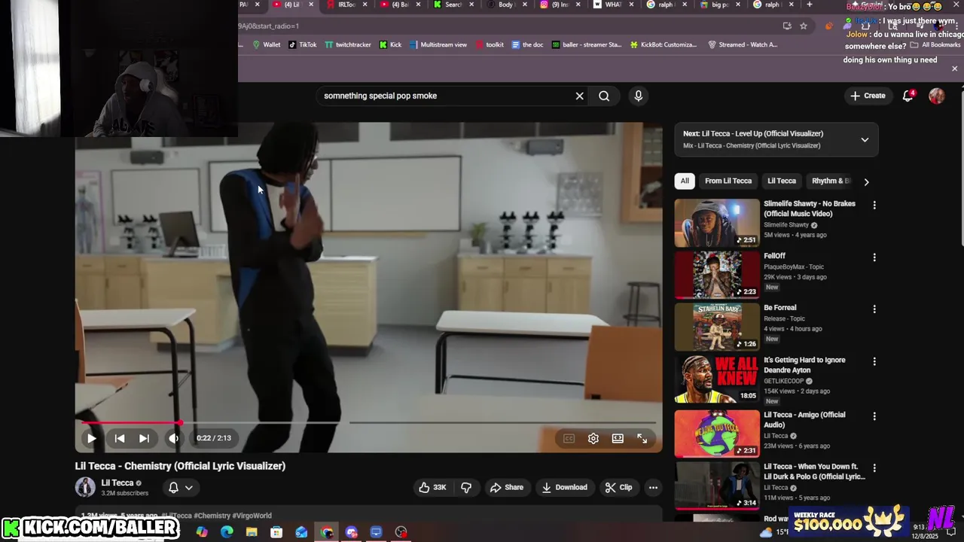Viewport: 964px width, 542px height.
Task: Open Lil Tecca channel name link
Action: pyautogui.click(x=117, y=483)
